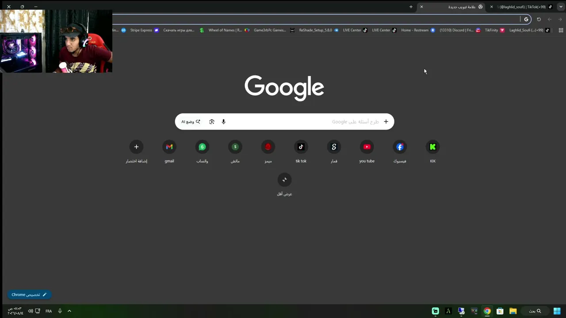This screenshot has height=318, width=566.
Task: Open the apps grid in the bookmarks bar
Action: pos(561,30)
